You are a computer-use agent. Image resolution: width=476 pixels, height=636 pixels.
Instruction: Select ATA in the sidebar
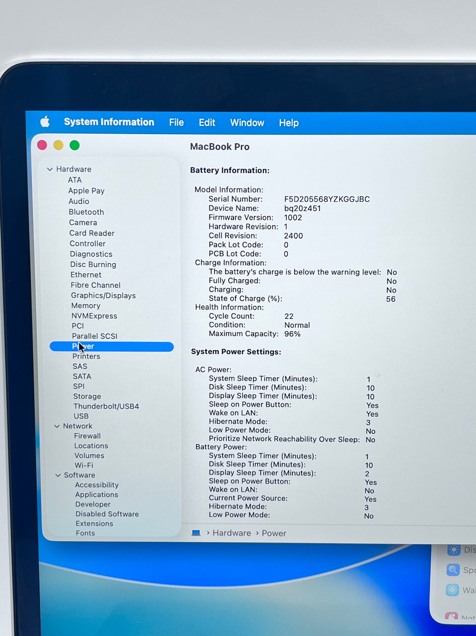point(75,180)
